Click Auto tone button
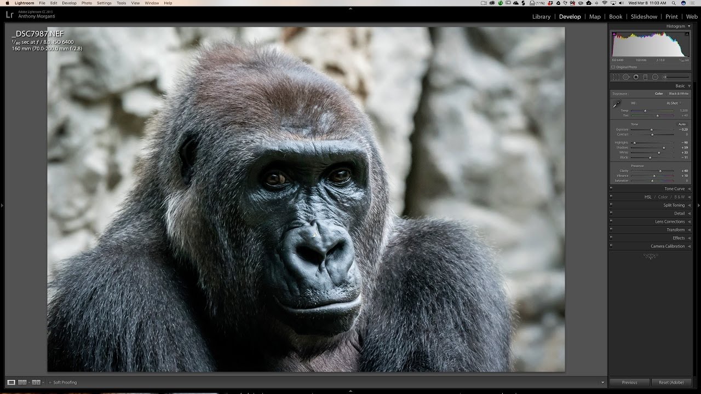 pyautogui.click(x=682, y=124)
